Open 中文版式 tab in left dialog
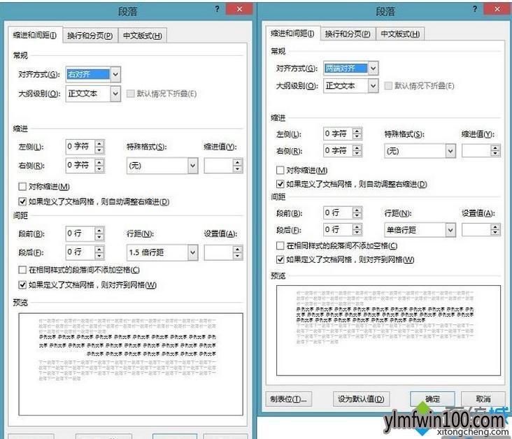Screen dimensions: 512x439 coord(143,35)
